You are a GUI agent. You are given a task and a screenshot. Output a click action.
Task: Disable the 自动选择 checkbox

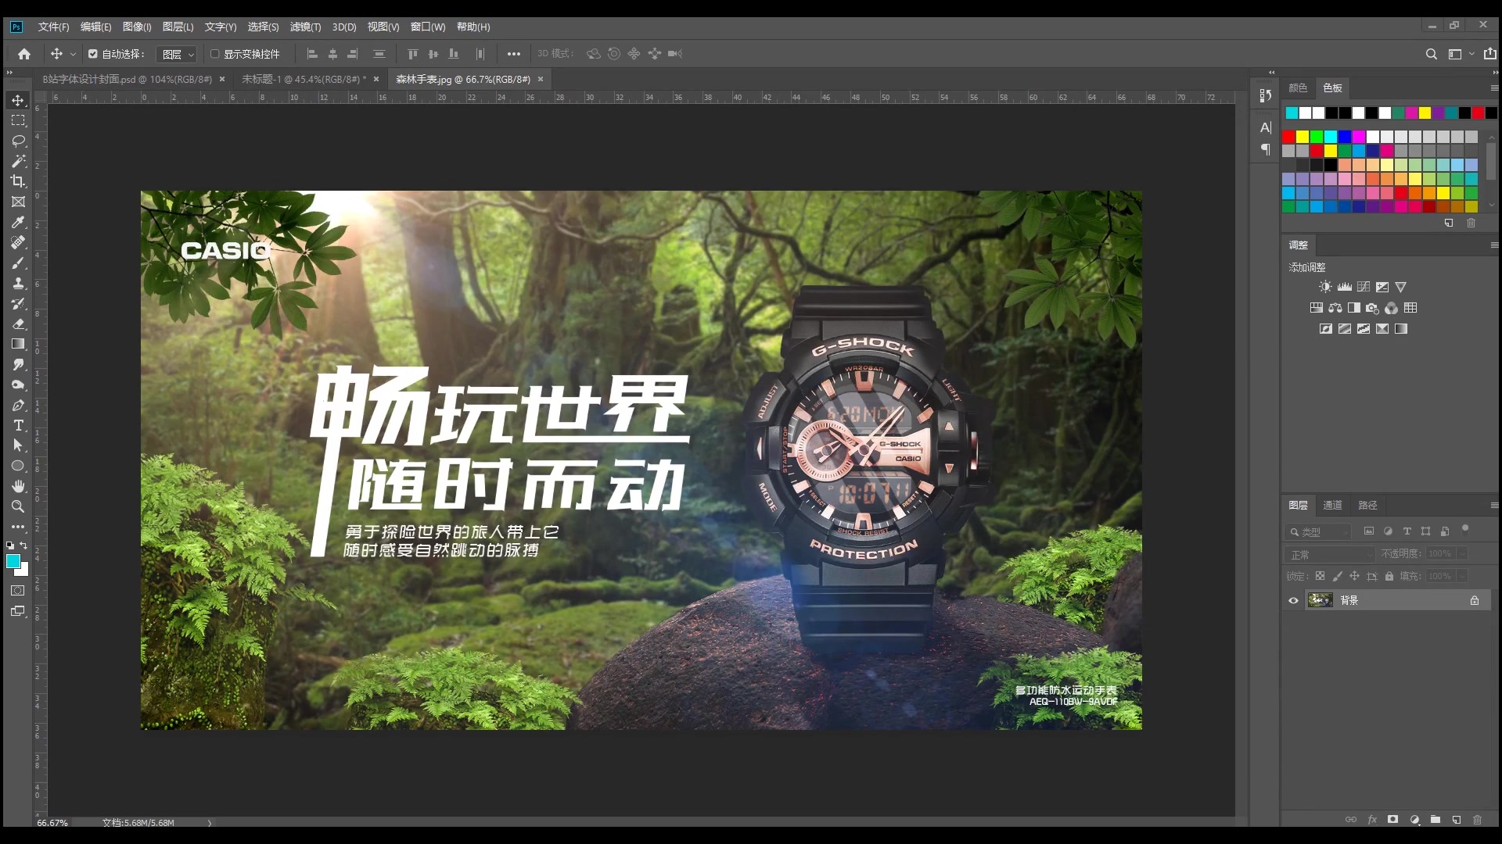pyautogui.click(x=92, y=54)
